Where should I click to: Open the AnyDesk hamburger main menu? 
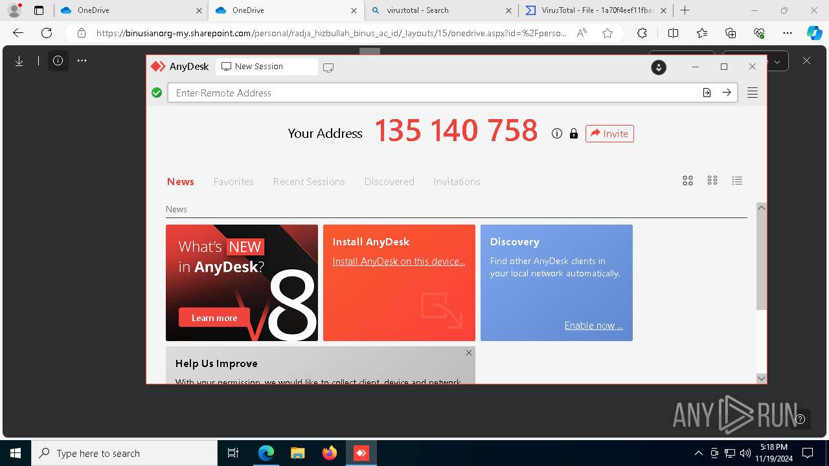[752, 93]
